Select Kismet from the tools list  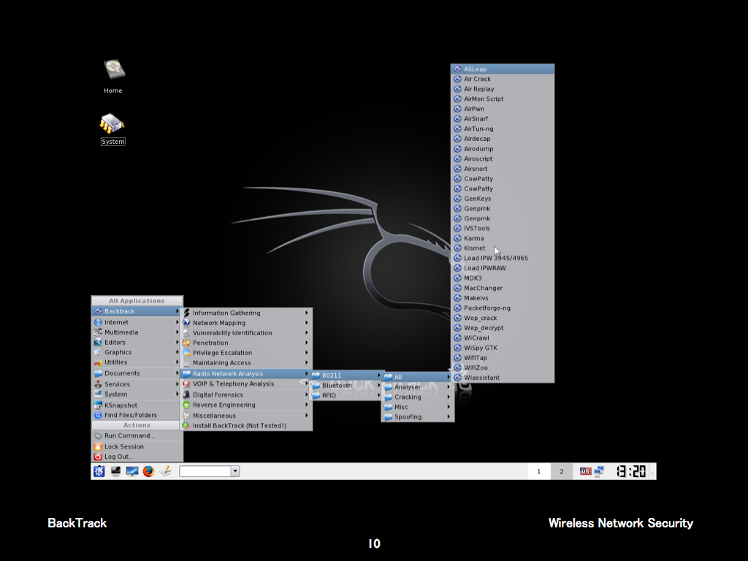coord(475,248)
